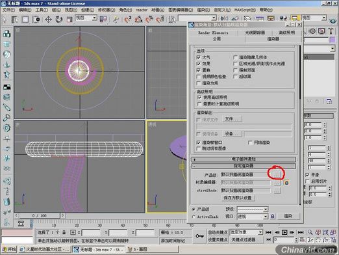Click the Quick Render teapot icon
Viewport: 339px width, 255px height.
[x=333, y=20]
